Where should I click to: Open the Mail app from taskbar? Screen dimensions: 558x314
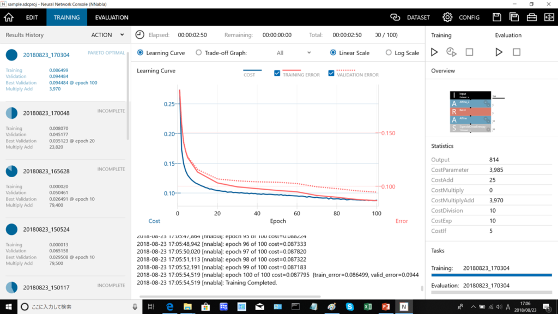click(260, 306)
